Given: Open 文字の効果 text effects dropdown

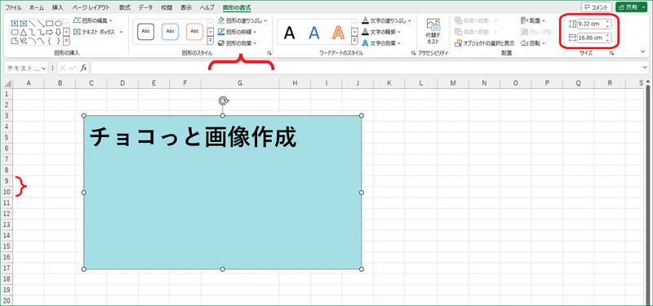Looking at the screenshot, I should tap(381, 43).
